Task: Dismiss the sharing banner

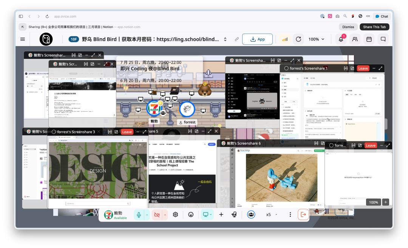Action: 348,27
